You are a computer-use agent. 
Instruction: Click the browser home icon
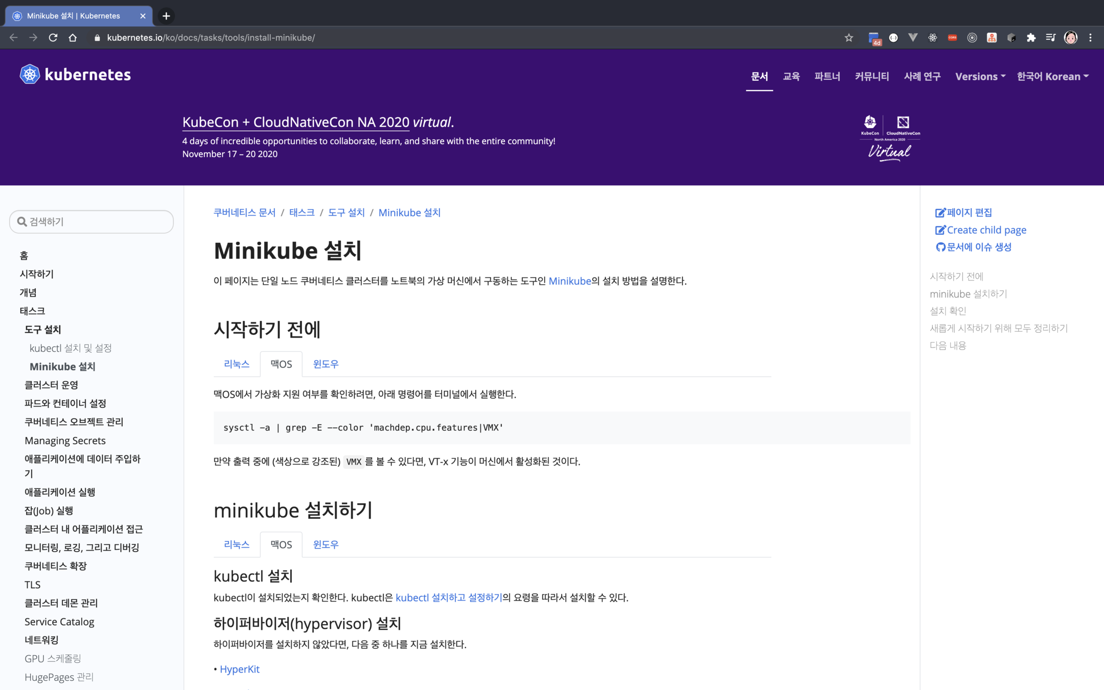click(73, 38)
